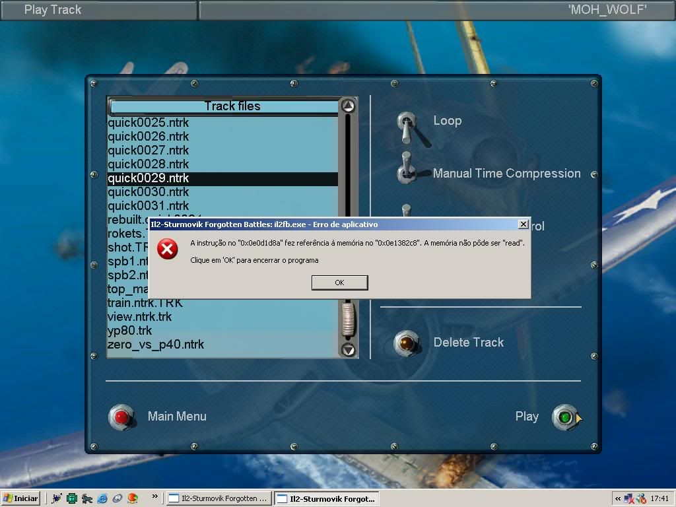Viewport: 676px width, 507px height.
Task: Select track train.ntrk.TRK
Action: point(222,303)
